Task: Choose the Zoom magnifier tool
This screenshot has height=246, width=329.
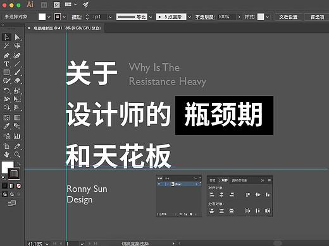Action: 17,155
